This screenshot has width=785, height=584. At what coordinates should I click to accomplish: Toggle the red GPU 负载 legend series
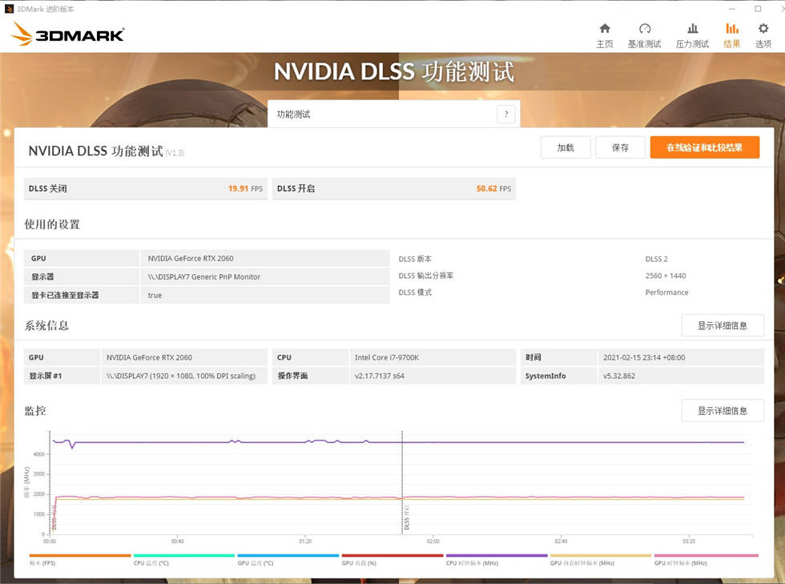[x=392, y=559]
